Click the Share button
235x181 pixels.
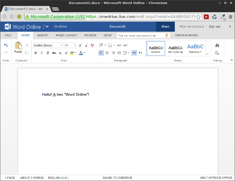(165, 27)
